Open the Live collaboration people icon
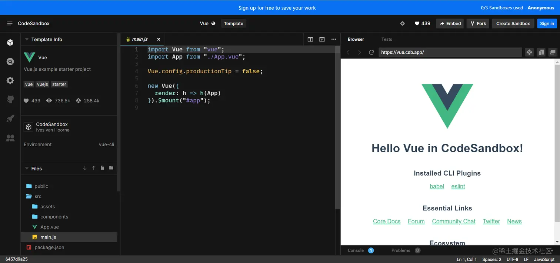The image size is (560, 263). pos(10,138)
